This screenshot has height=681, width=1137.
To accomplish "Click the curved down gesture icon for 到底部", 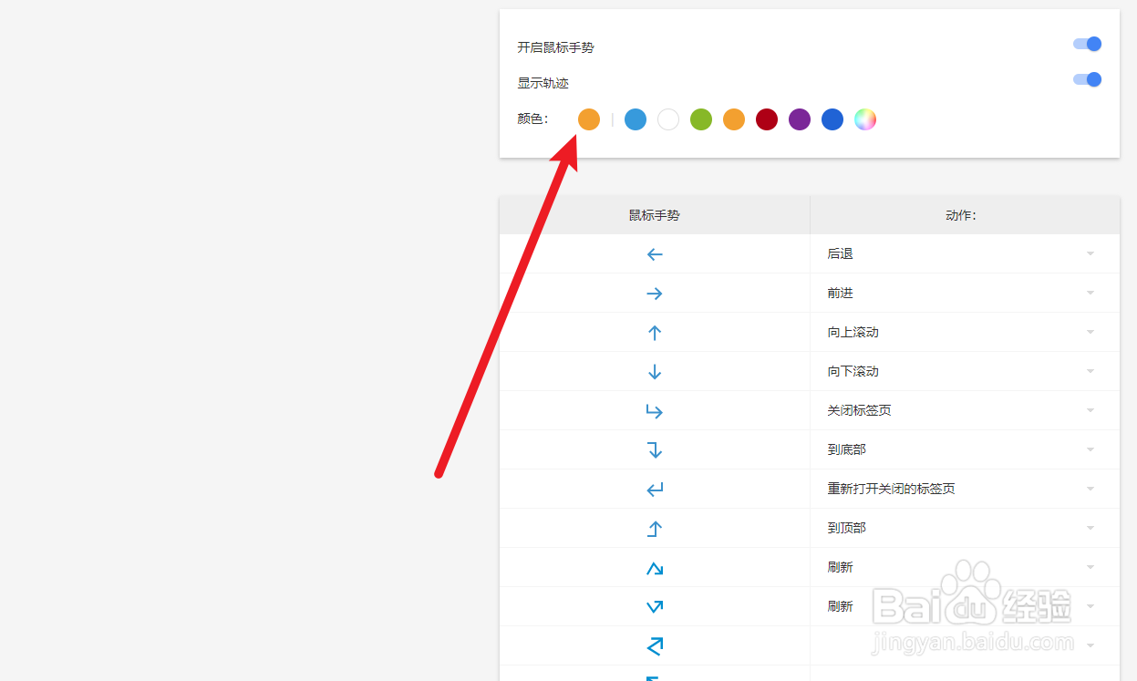I will point(655,449).
